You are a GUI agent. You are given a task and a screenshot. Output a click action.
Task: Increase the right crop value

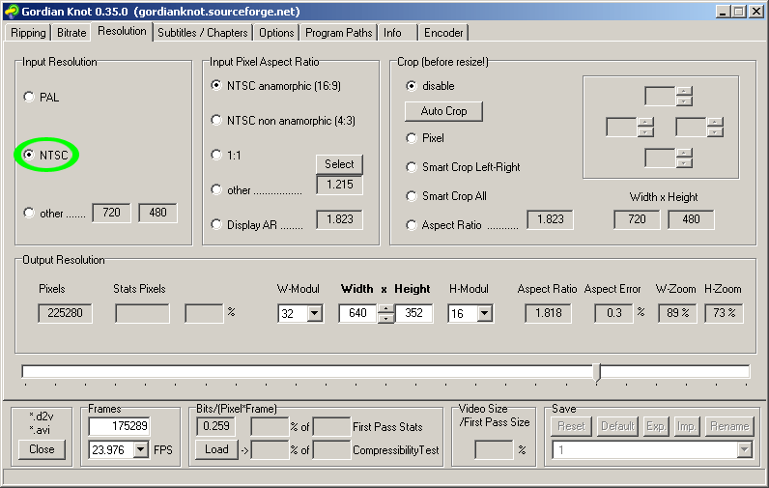click(x=715, y=122)
